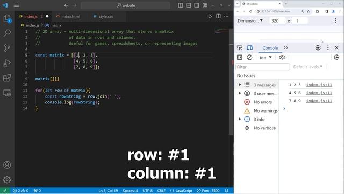Change indentation via Spaces: 4

click(x=130, y=190)
